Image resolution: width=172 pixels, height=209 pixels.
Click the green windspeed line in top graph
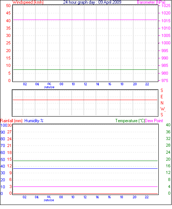85,69
